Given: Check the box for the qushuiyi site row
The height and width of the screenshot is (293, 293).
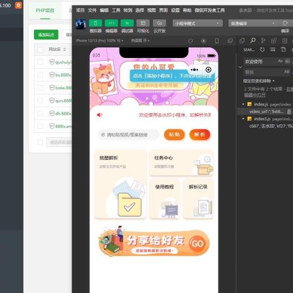Looking at the screenshot, I should coord(40,62).
